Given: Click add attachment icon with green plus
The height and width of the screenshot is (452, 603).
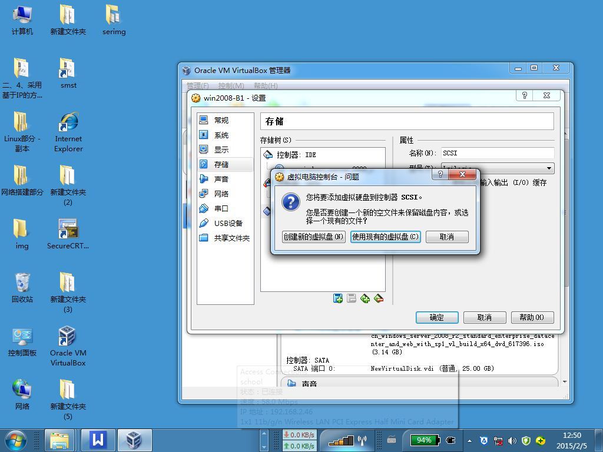Looking at the screenshot, I should pyautogui.click(x=365, y=298).
